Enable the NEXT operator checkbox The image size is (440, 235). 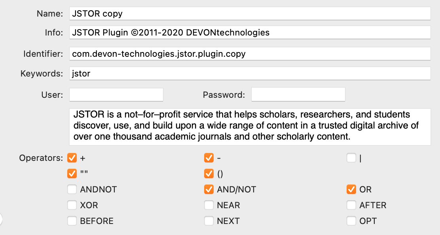(x=209, y=221)
